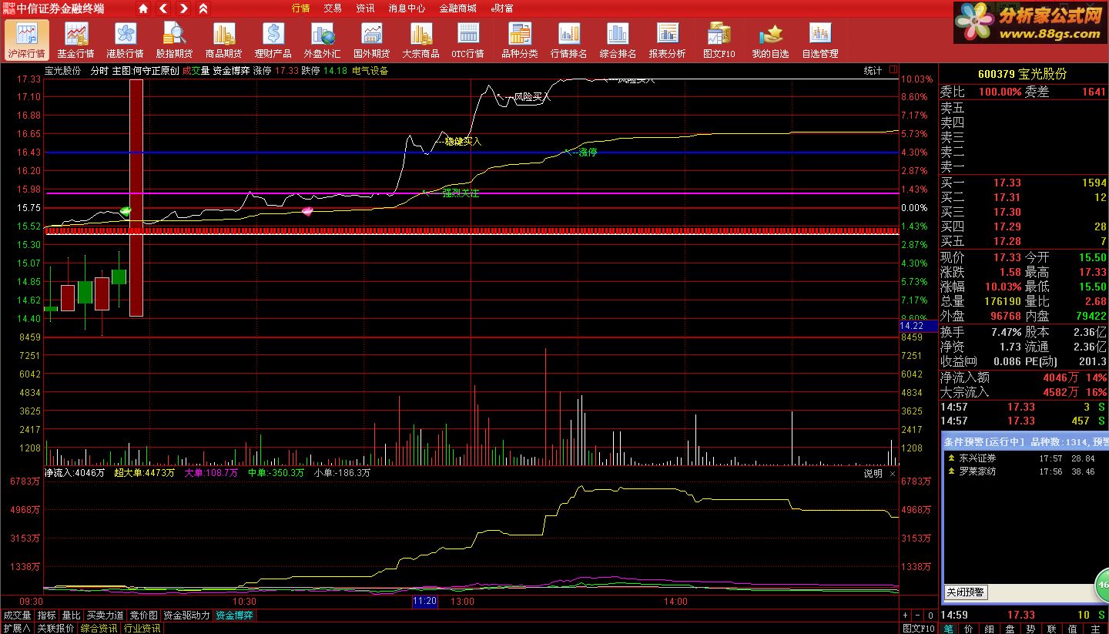Click 关闭预警 button
Image resolution: width=1109 pixels, height=634 pixels.
[966, 592]
